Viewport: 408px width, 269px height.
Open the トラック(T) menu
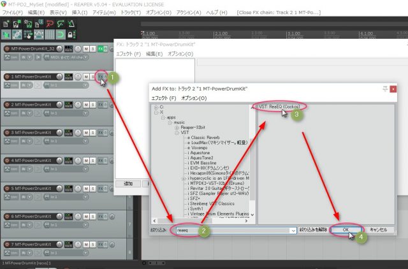[131, 13]
